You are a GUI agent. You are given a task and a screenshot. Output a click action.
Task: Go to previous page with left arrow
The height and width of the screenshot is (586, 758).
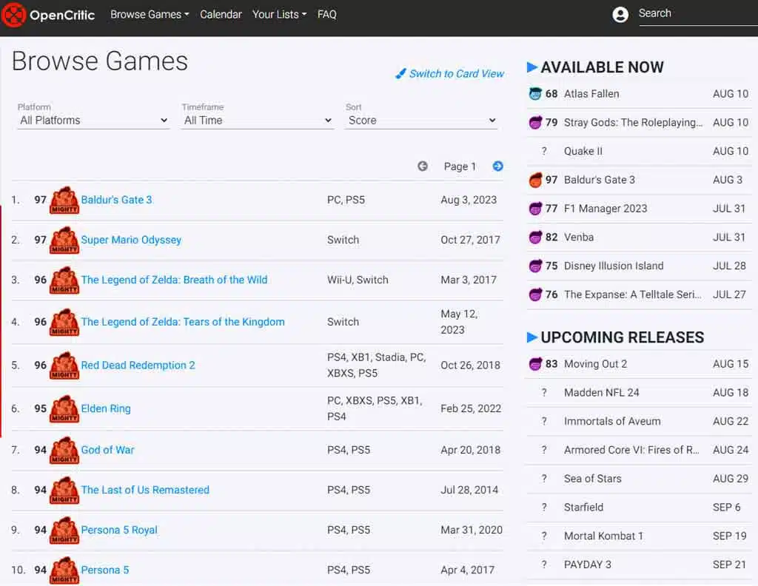point(423,166)
